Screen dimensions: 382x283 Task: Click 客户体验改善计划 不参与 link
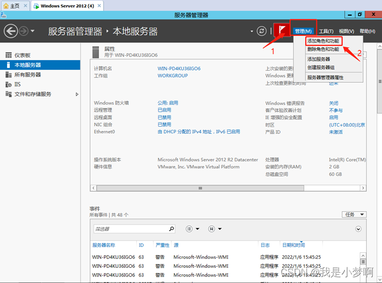[x=336, y=110]
